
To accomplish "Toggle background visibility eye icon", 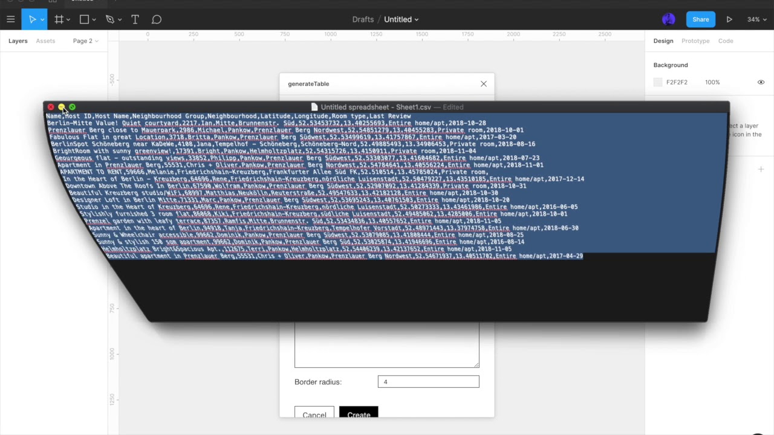I will pos(761,82).
